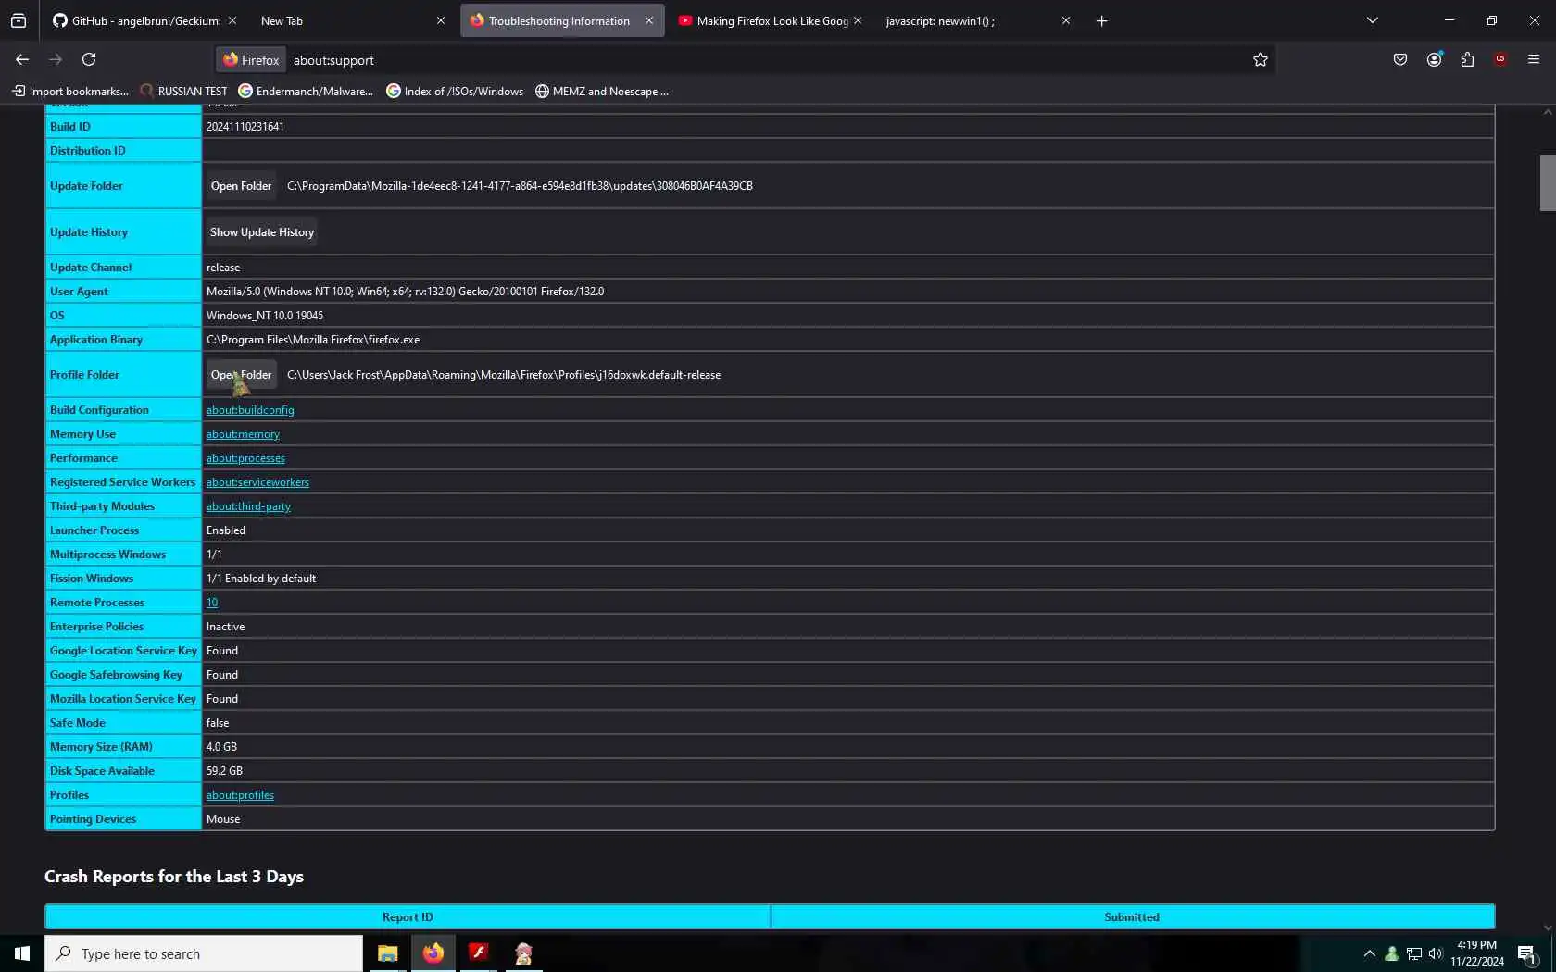Close the Troubleshooting Information tab
Image resolution: width=1556 pixels, height=972 pixels.
649,20
